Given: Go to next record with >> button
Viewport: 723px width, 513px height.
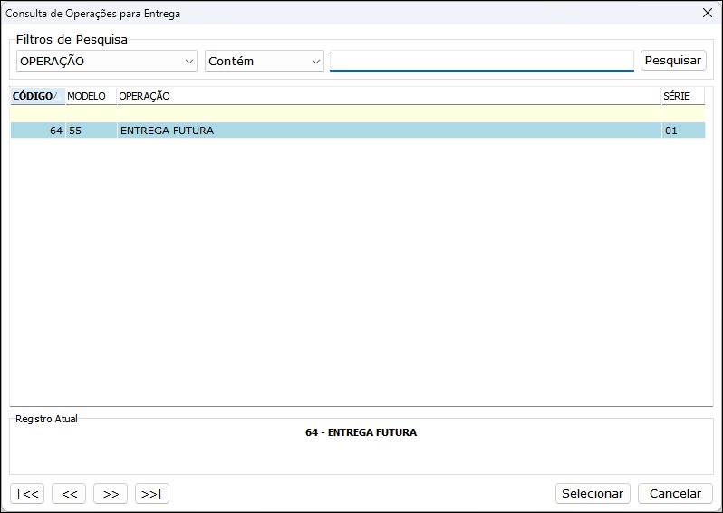Looking at the screenshot, I should point(111,494).
